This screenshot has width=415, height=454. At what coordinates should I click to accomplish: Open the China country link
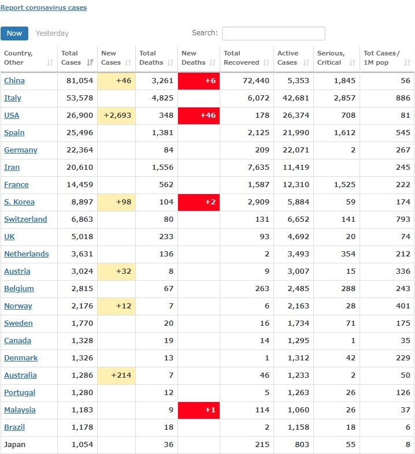coord(14,81)
